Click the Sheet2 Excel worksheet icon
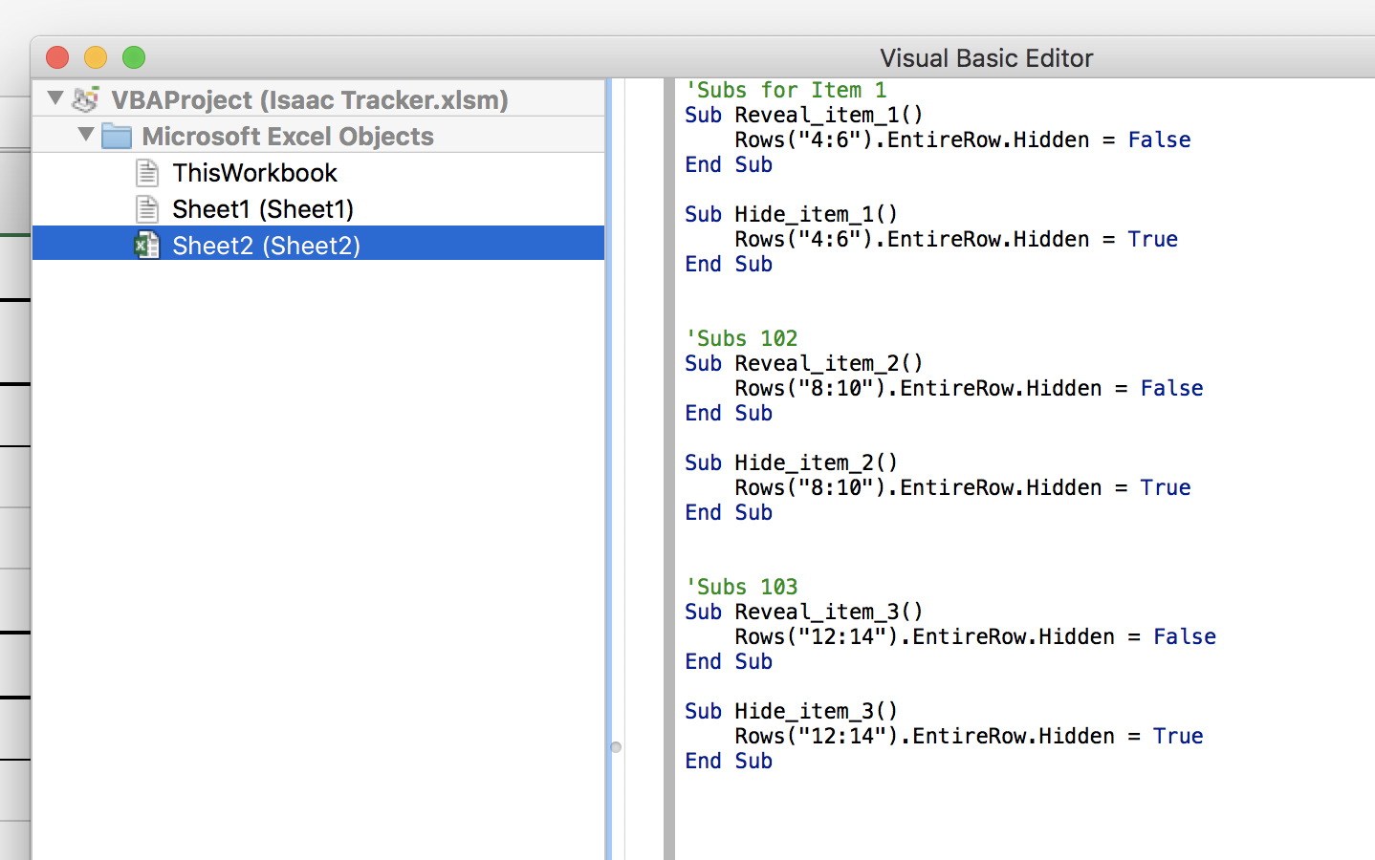The width and height of the screenshot is (1375, 860). point(146,245)
